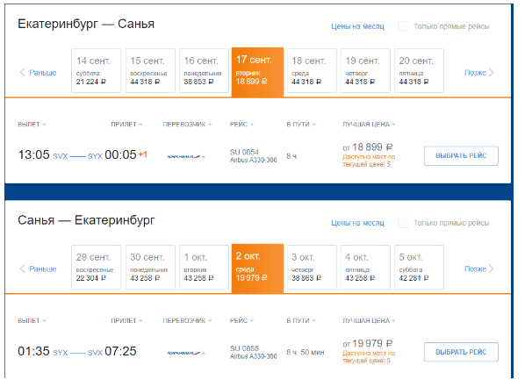Click the left chevron beside Раньше for outbound dates

click(23, 72)
